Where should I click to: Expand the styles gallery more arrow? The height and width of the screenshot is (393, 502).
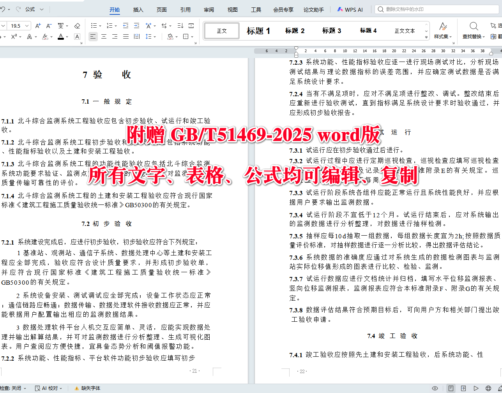coord(426,37)
